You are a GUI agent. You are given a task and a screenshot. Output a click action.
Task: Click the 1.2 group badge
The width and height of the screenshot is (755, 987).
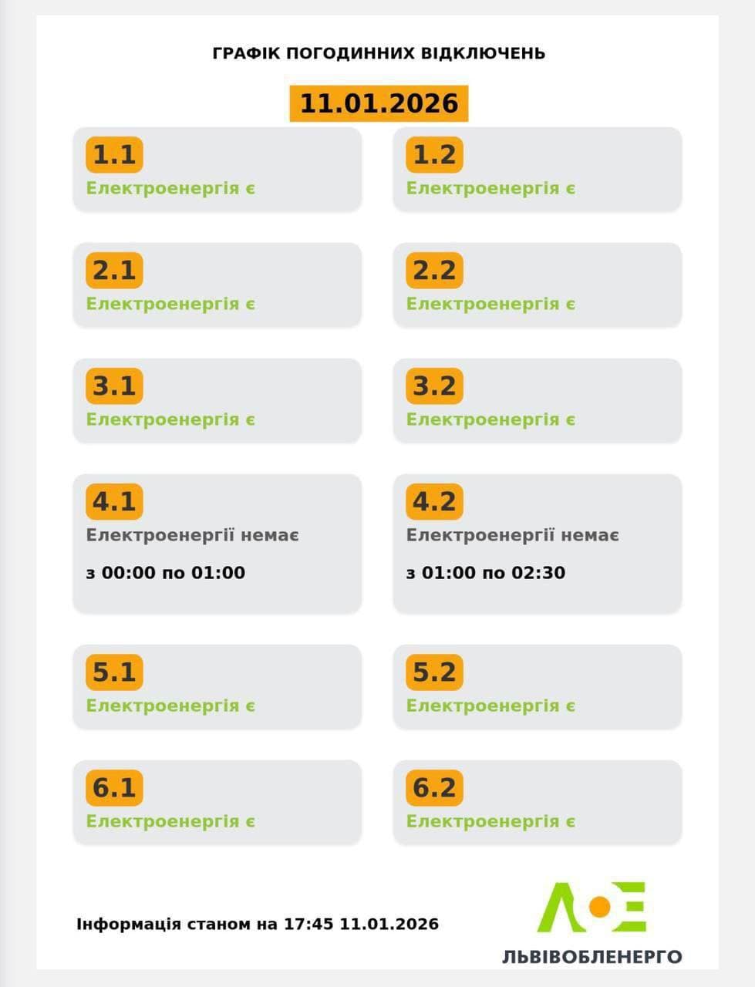(x=434, y=155)
